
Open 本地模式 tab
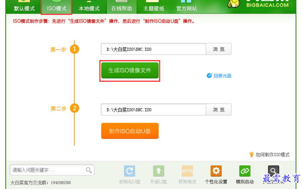tap(89, 7)
